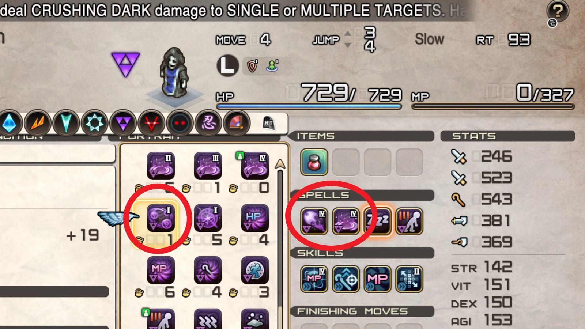Image resolution: width=585 pixels, height=329 pixels.
Task: Click the help question mark icon
Action: 558,11
